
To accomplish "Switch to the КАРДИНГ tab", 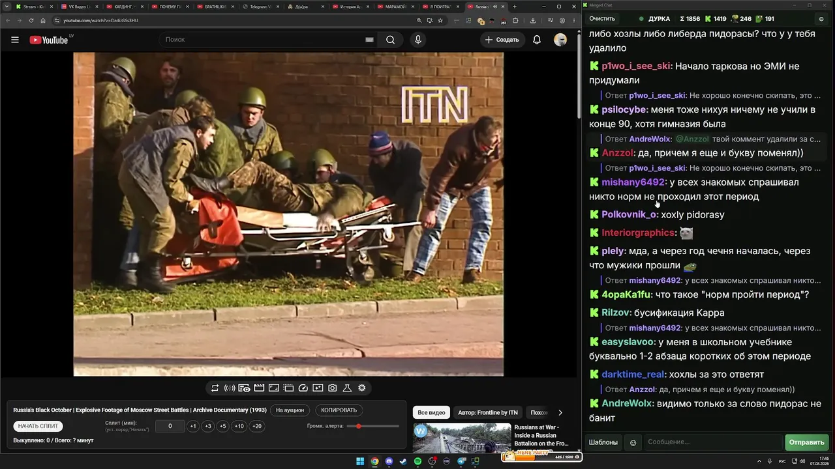I will coord(123,7).
